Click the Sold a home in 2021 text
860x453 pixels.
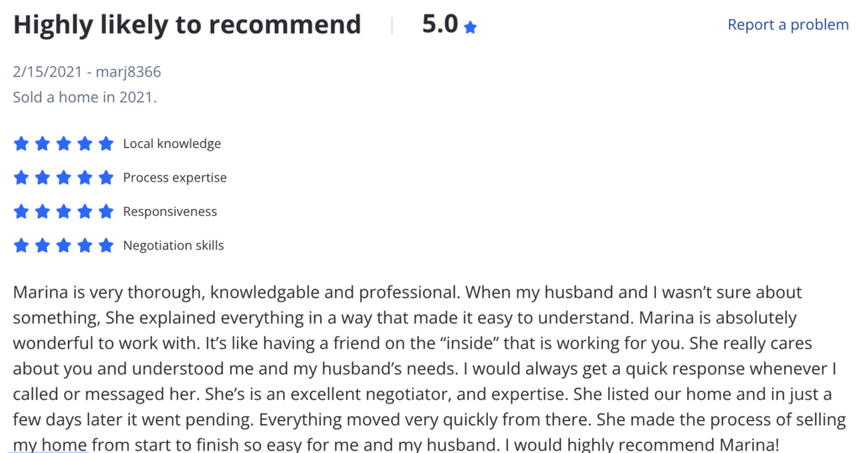pos(85,97)
